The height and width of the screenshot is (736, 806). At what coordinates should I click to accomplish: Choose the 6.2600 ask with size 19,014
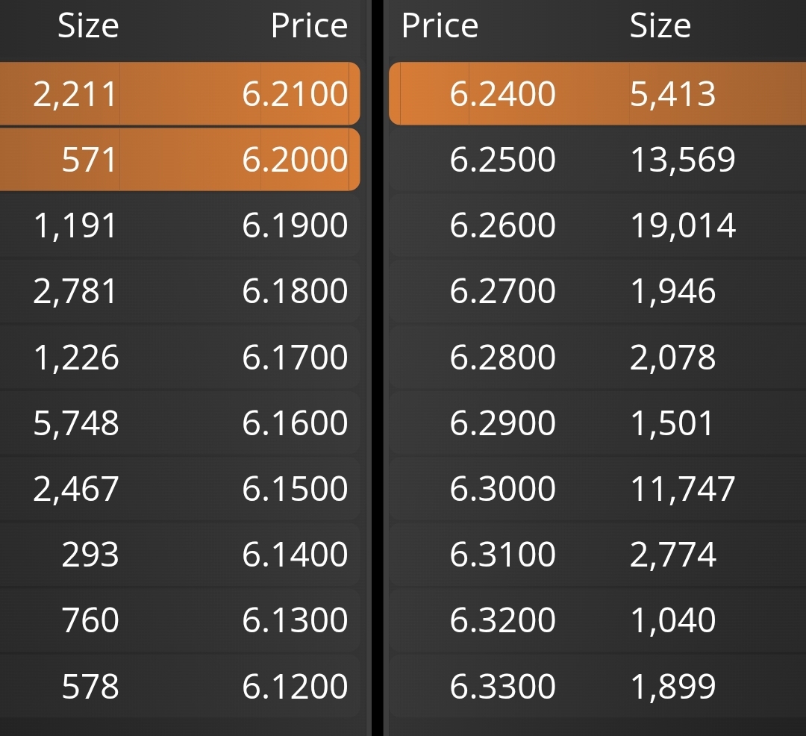coord(597,225)
